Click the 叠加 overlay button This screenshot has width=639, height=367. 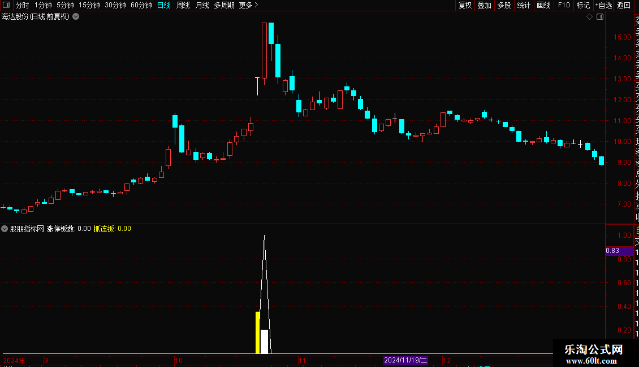(x=484, y=5)
